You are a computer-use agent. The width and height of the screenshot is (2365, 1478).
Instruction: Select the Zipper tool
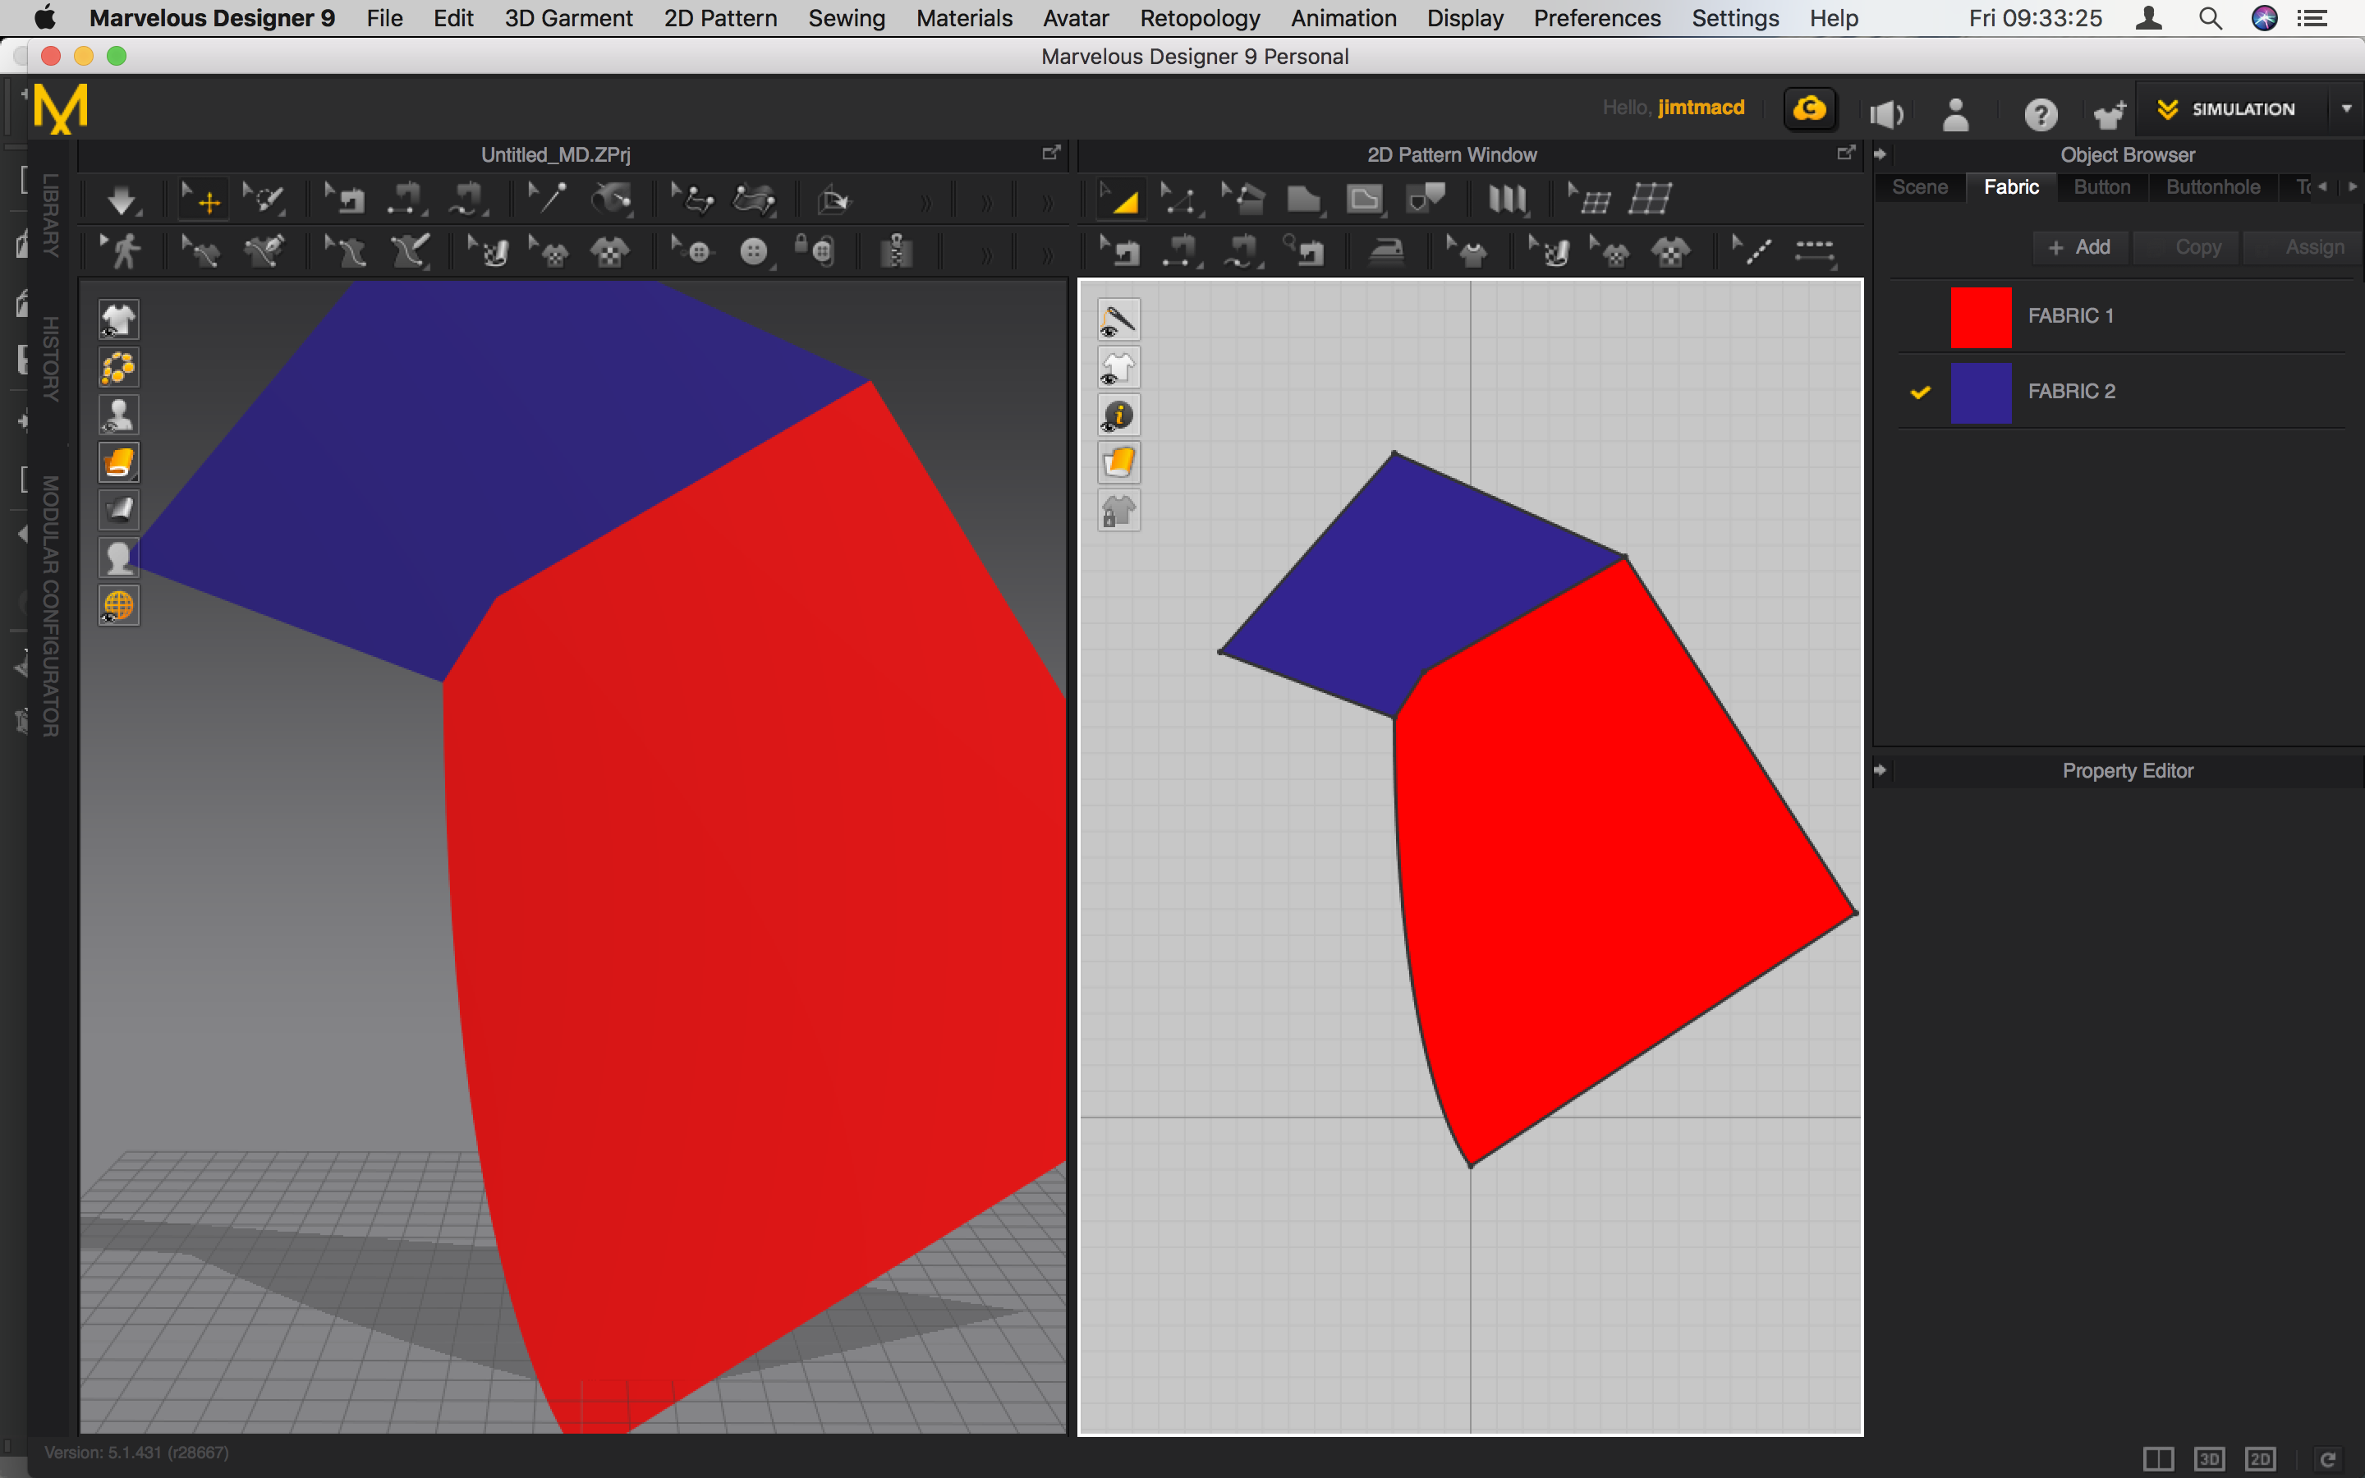(x=896, y=251)
